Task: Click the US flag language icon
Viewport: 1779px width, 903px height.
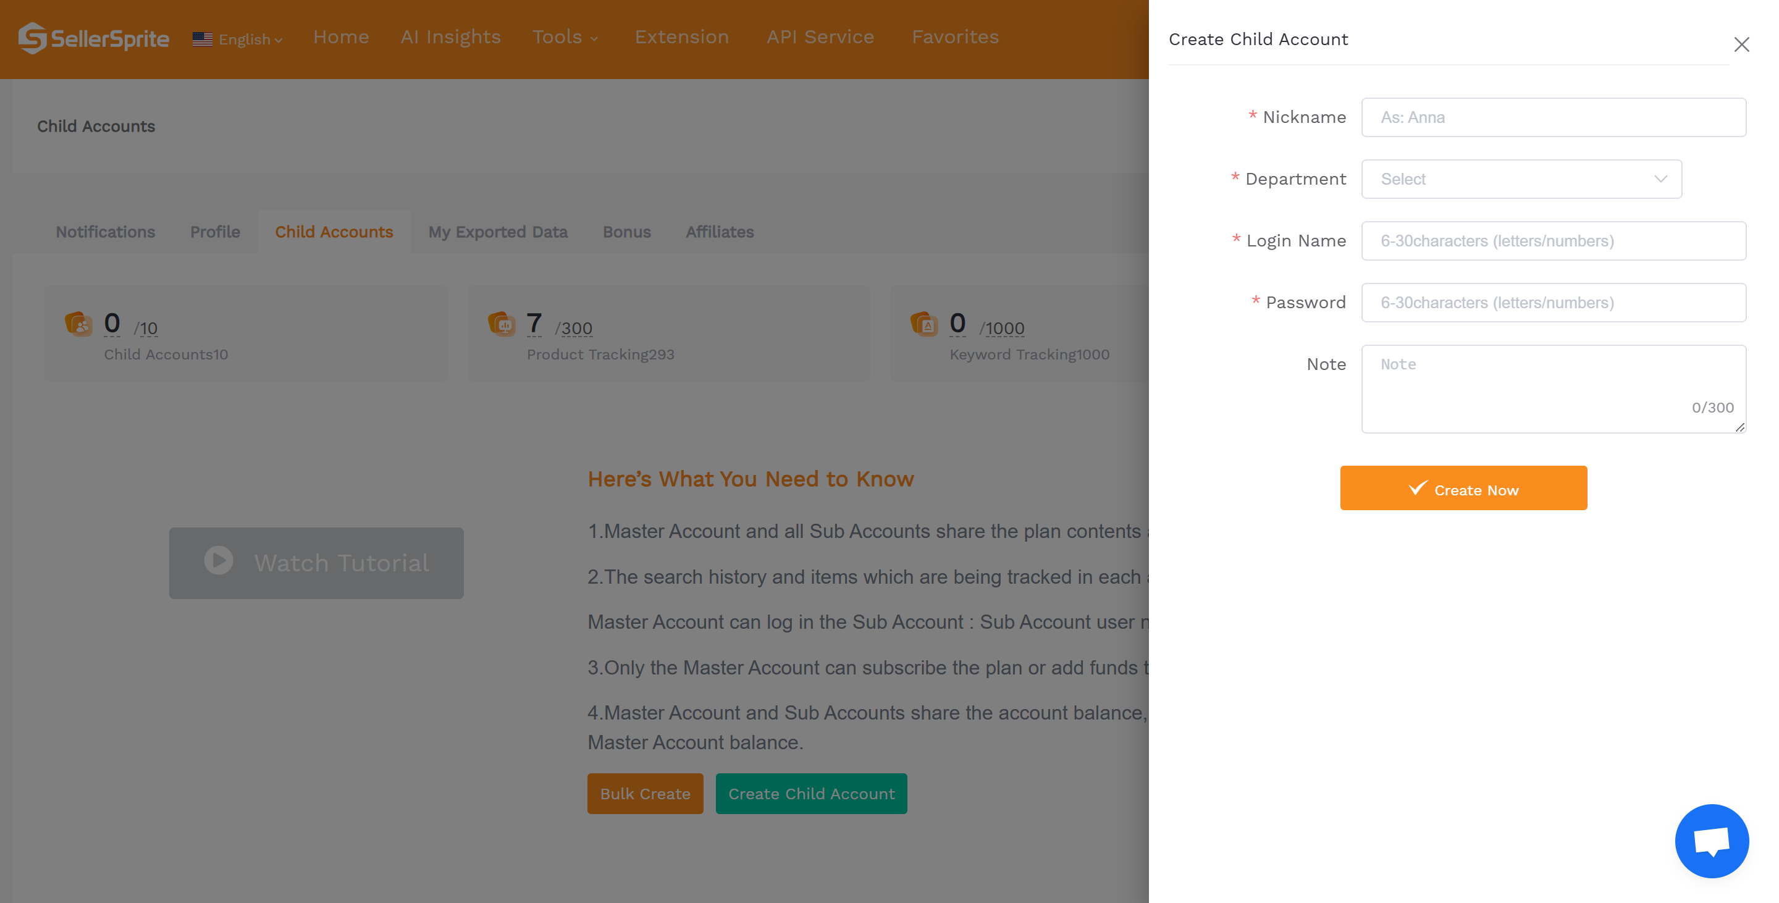Action: pos(201,40)
